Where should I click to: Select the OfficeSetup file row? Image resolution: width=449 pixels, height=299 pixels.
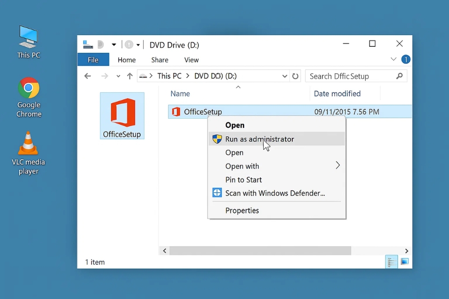290,112
